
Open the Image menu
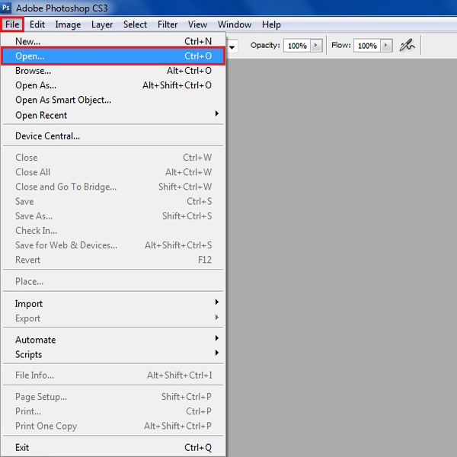68,24
